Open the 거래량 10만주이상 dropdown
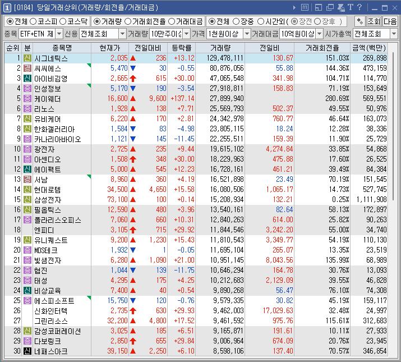 point(187,34)
